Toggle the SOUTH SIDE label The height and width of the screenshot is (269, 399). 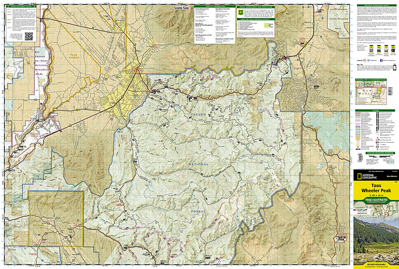(182, 8)
